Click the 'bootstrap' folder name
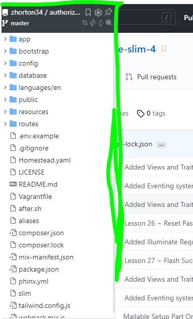193x319 pixels. pos(34,51)
